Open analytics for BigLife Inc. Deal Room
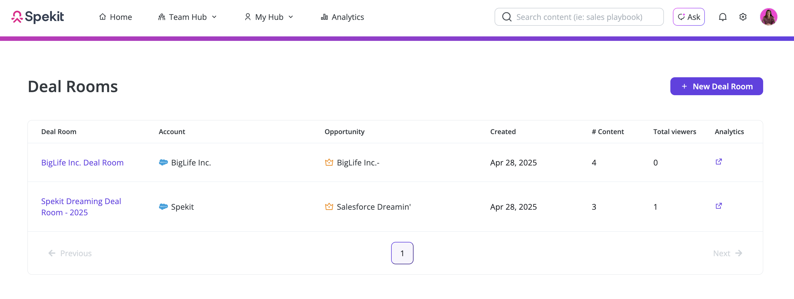The width and height of the screenshot is (794, 299). click(x=719, y=162)
